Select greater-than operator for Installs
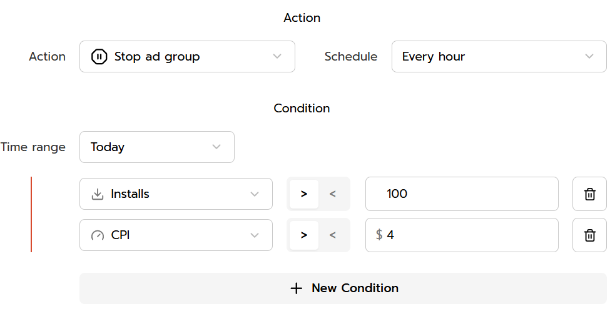615x319 pixels. (304, 194)
